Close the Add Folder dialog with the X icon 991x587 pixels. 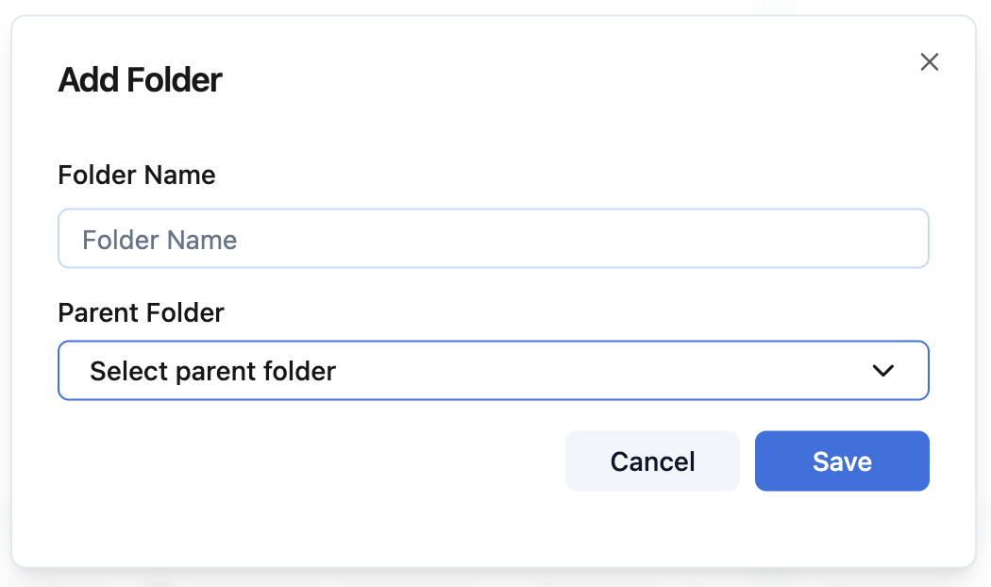point(930,62)
